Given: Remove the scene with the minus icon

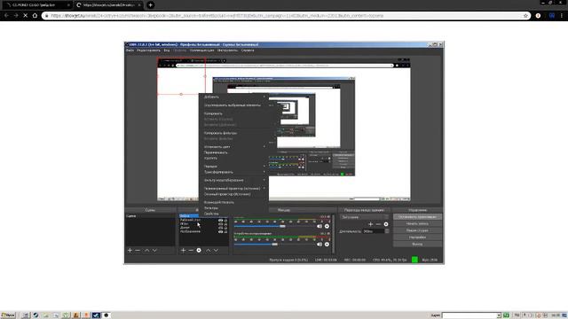Looking at the screenshot, I should click(x=138, y=250).
